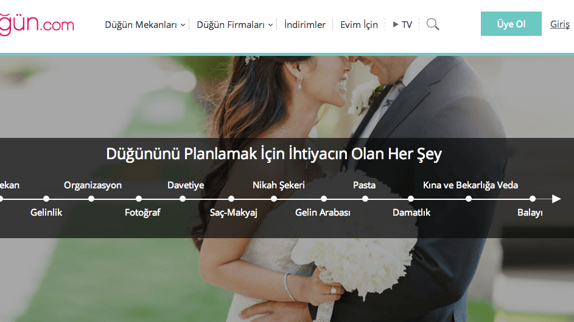Open the TV menu item
Viewport: 574px width, 322px height.
407,24
